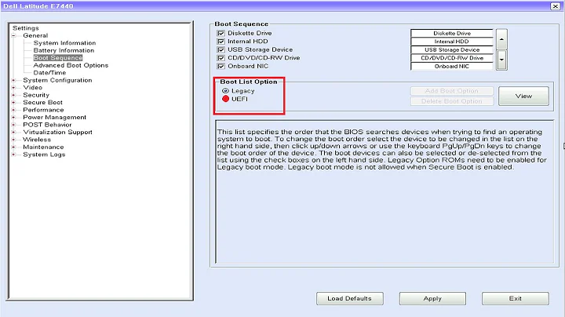565x317 pixels.
Task: Select the Virtualization Support tree label
Action: tap(57, 132)
